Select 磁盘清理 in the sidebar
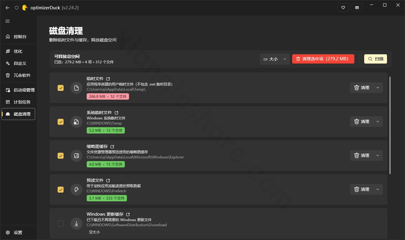 [x=18, y=114]
